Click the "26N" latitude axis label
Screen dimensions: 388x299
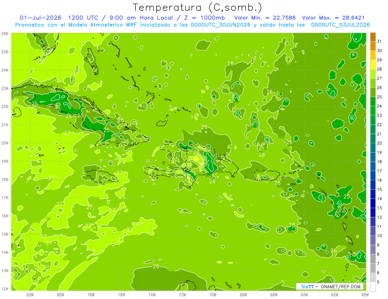click(x=5, y=34)
